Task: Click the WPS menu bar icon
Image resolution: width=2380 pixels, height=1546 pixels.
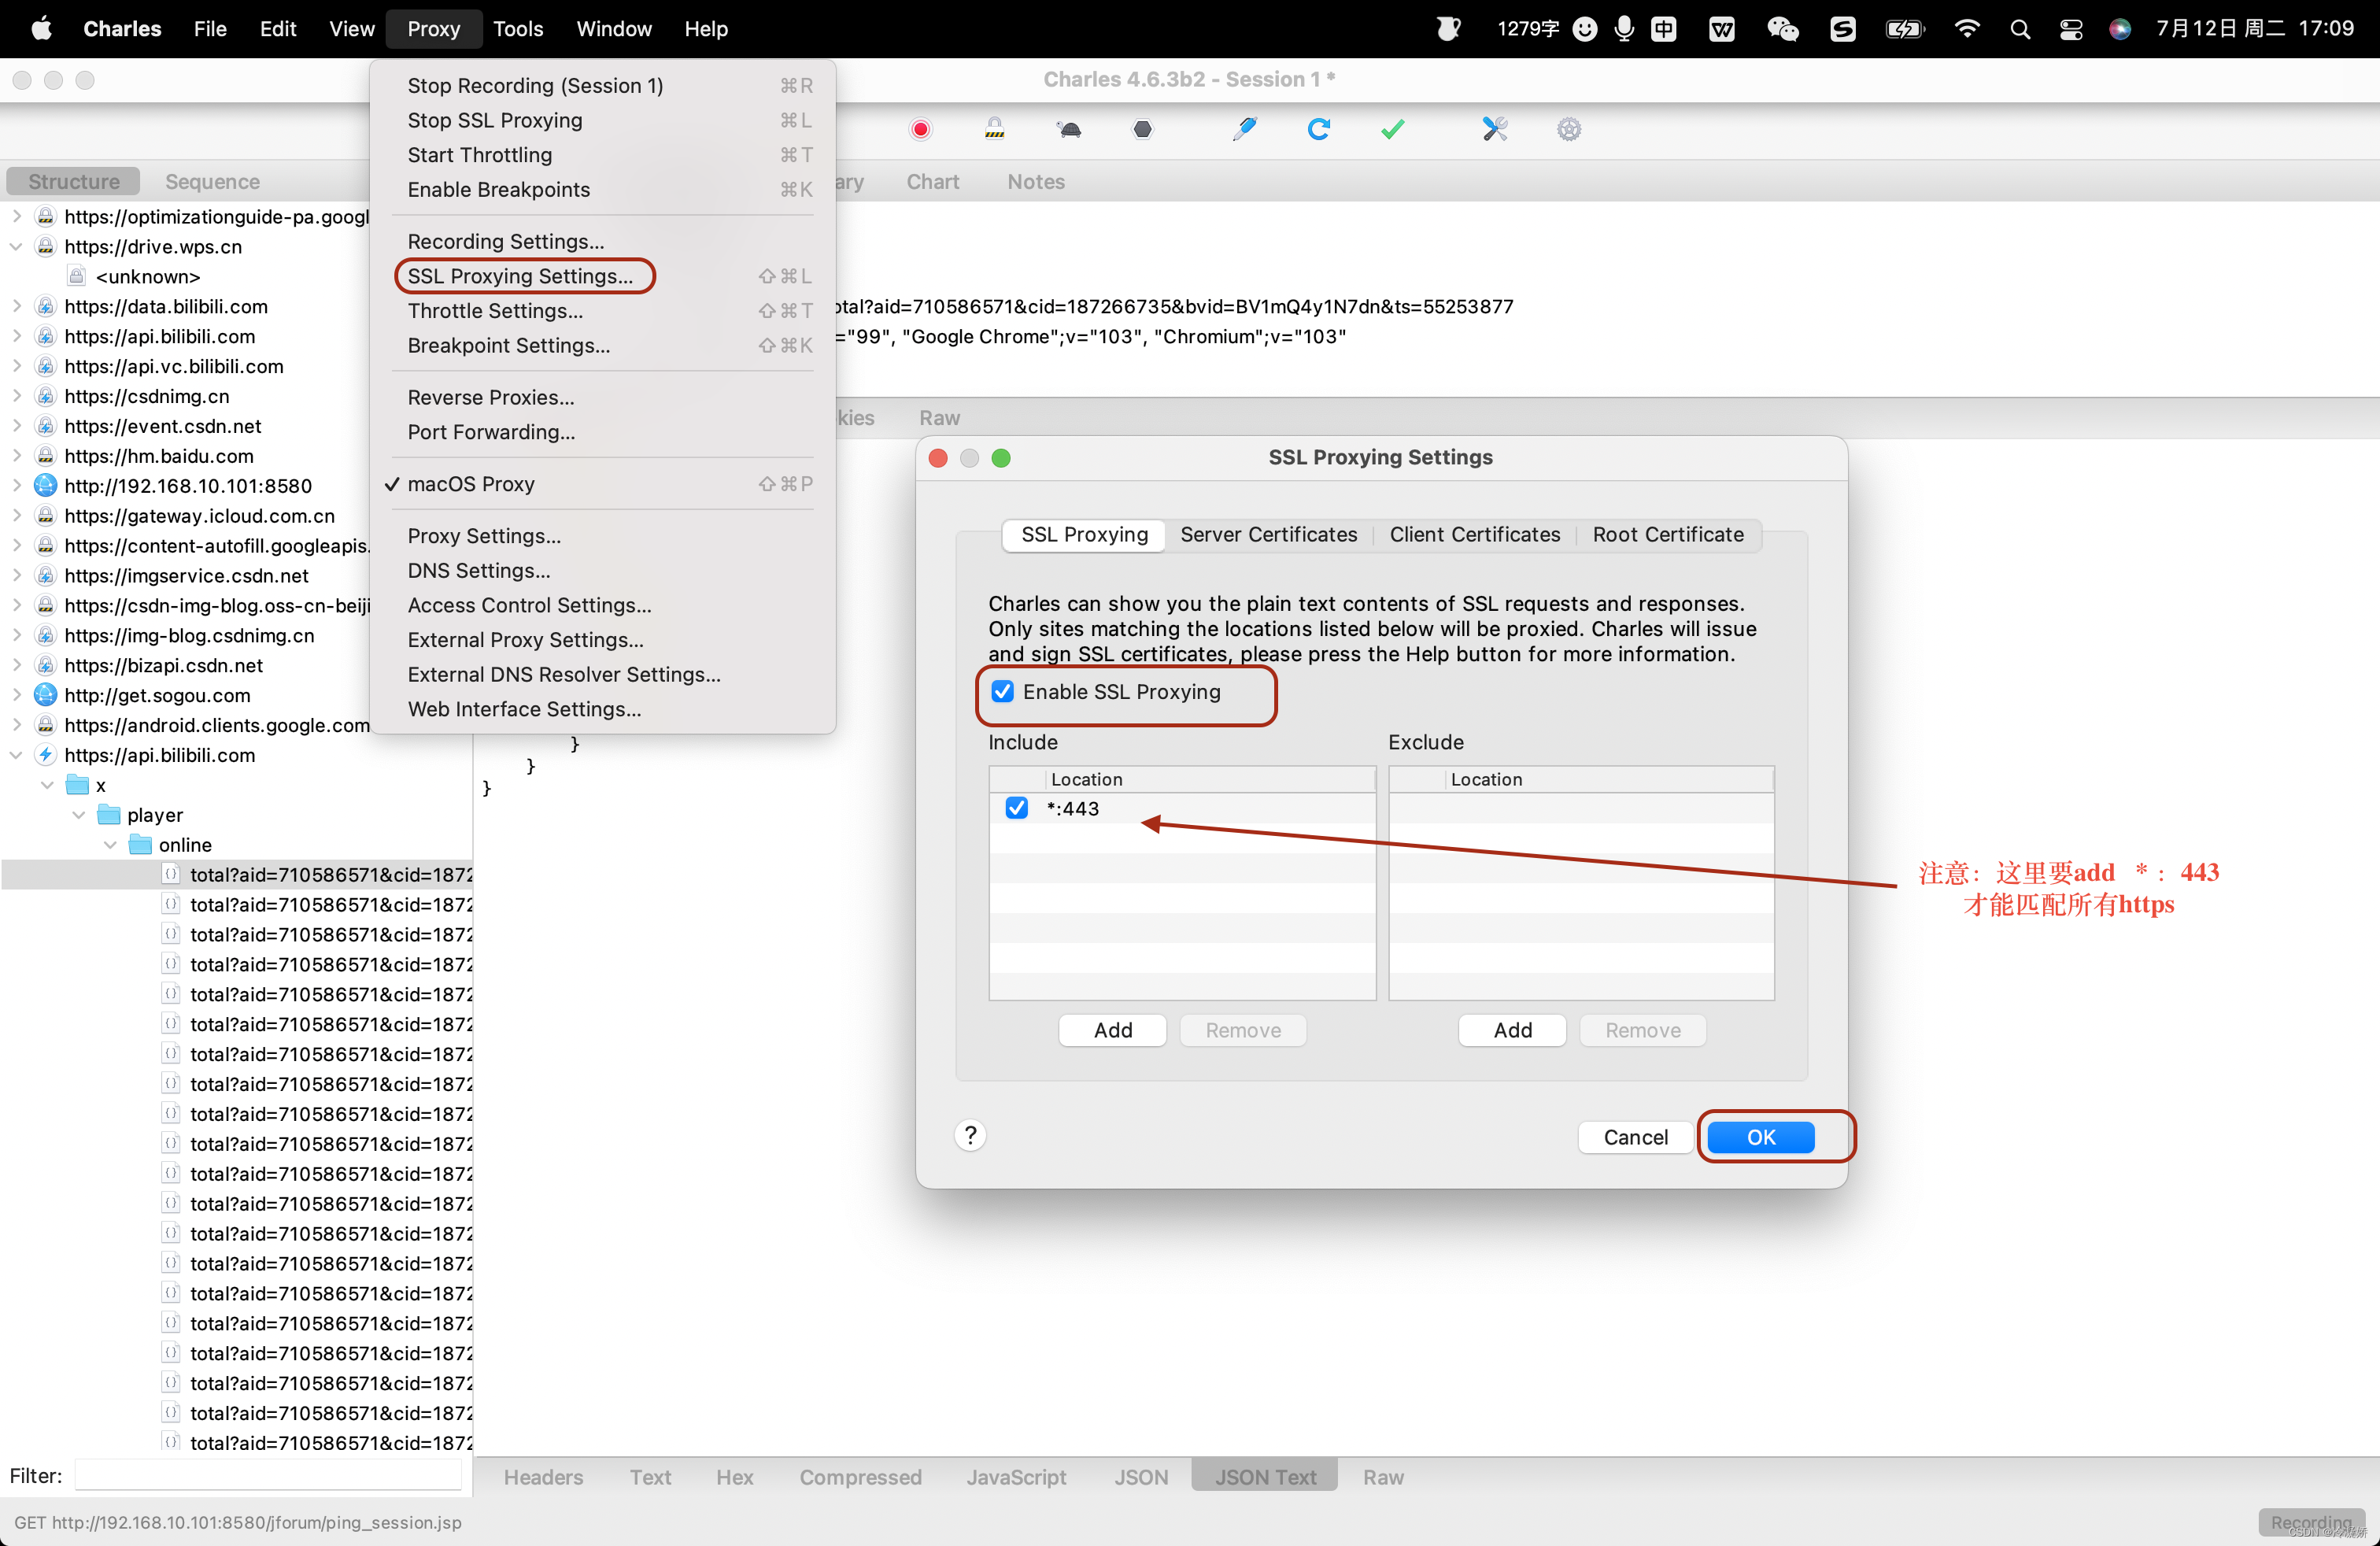Action: pyautogui.click(x=1723, y=29)
